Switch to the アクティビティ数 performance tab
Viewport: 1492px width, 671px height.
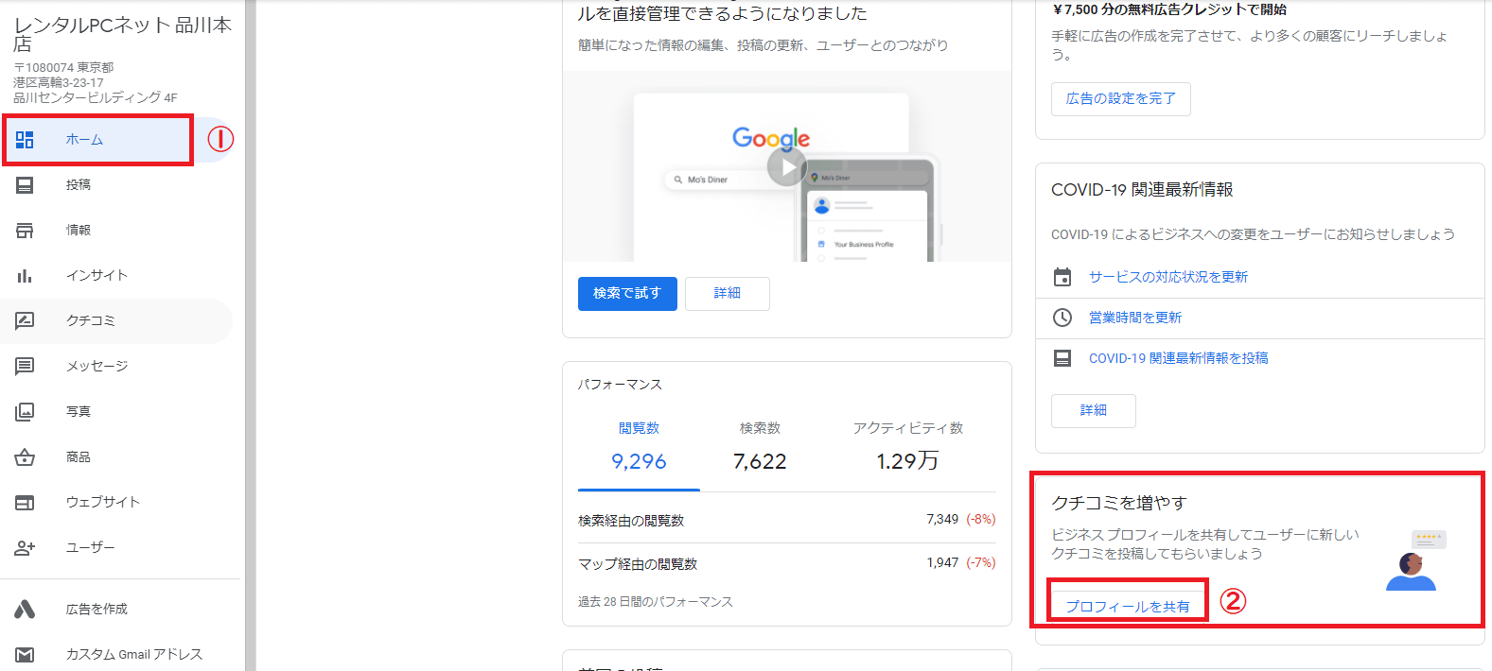907,446
